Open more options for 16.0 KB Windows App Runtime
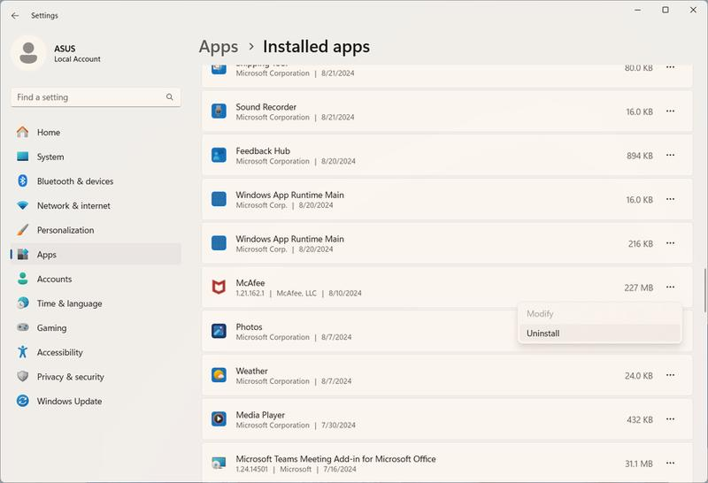This screenshot has width=708, height=483. pos(670,199)
